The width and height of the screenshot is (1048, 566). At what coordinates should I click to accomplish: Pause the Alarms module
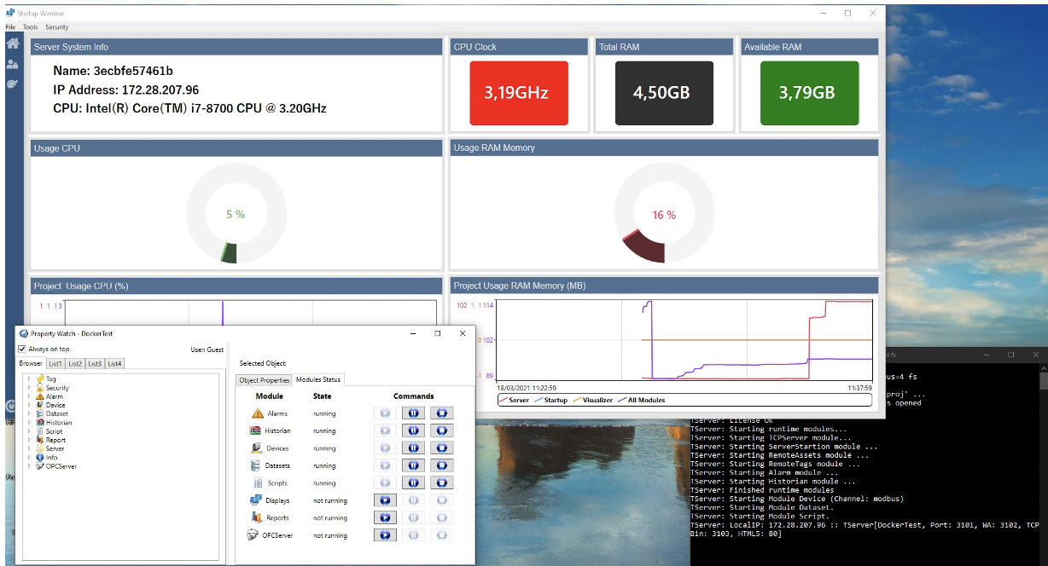[413, 413]
